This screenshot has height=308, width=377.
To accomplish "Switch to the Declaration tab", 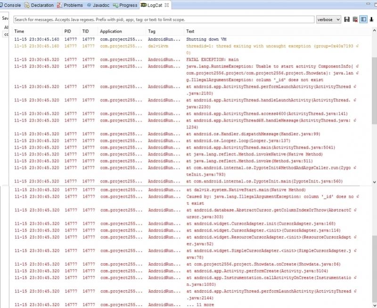I will click(39, 5).
